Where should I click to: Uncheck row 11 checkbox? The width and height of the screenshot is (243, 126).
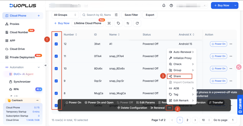click(56, 56)
